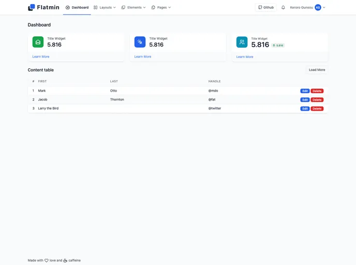Select the cell 'Otto'
Image resolution: width=356 pixels, height=265 pixels.
point(113,91)
